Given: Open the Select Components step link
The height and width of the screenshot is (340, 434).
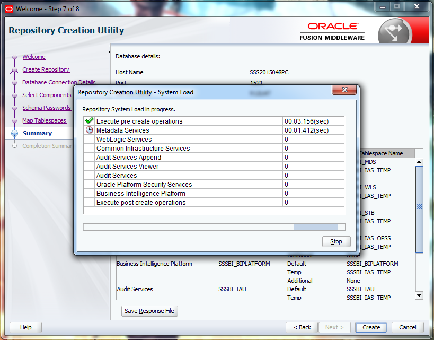Looking at the screenshot, I should pos(47,95).
